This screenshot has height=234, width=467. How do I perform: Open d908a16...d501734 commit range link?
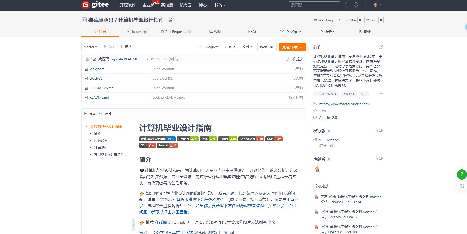(346, 202)
